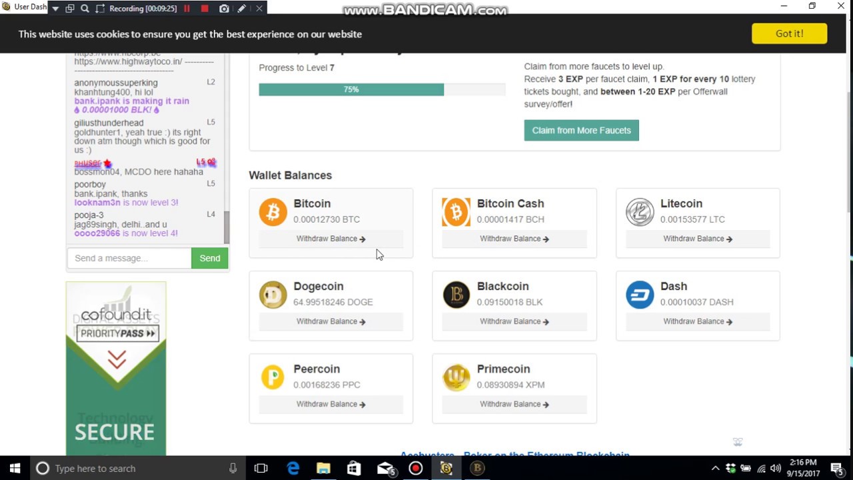Click the Peercoin coin logo
The image size is (853, 480).
(x=273, y=377)
